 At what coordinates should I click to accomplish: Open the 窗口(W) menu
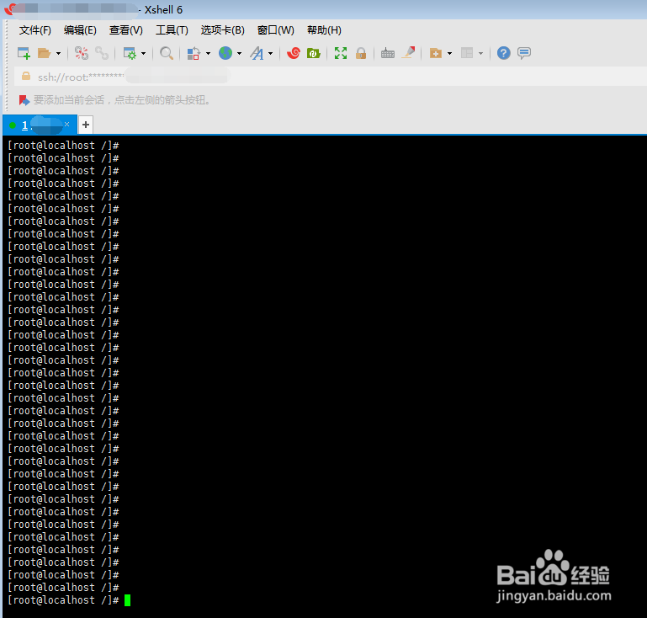[x=276, y=30]
